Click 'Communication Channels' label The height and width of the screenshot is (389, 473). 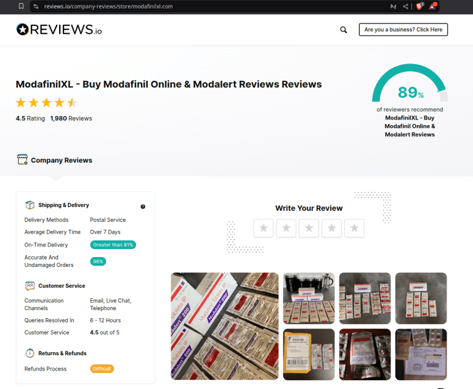[44, 305]
